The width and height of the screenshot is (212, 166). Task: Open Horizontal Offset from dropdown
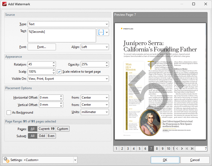coord(95,98)
